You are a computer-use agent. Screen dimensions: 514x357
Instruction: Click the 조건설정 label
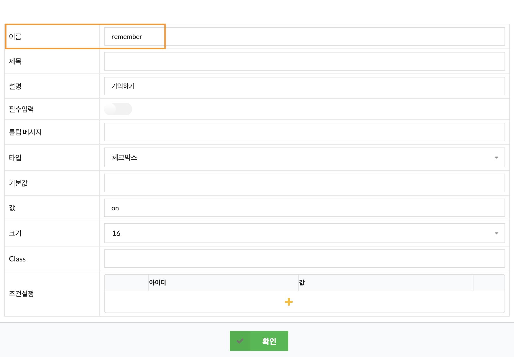pyautogui.click(x=22, y=294)
